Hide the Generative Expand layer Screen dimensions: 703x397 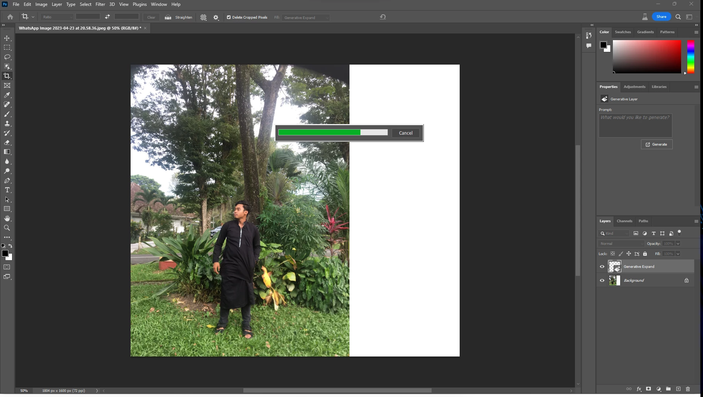pos(602,266)
